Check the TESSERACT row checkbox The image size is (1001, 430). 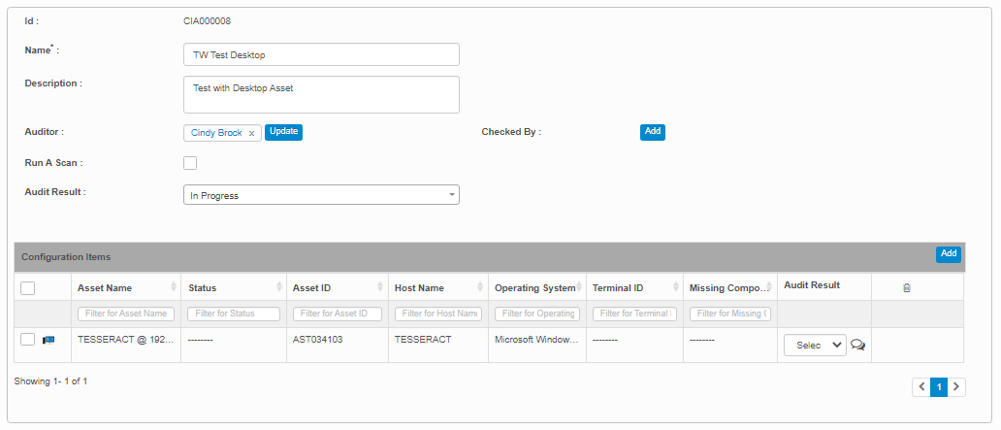click(x=27, y=340)
